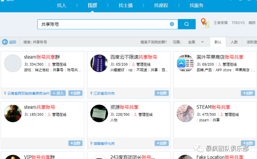Open the 江苏省苏州市 location link
This screenshot has width=257, height=159.
pos(104,93)
